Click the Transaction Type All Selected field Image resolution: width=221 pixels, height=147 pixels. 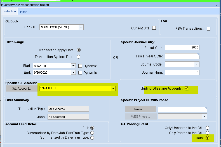click(68, 109)
